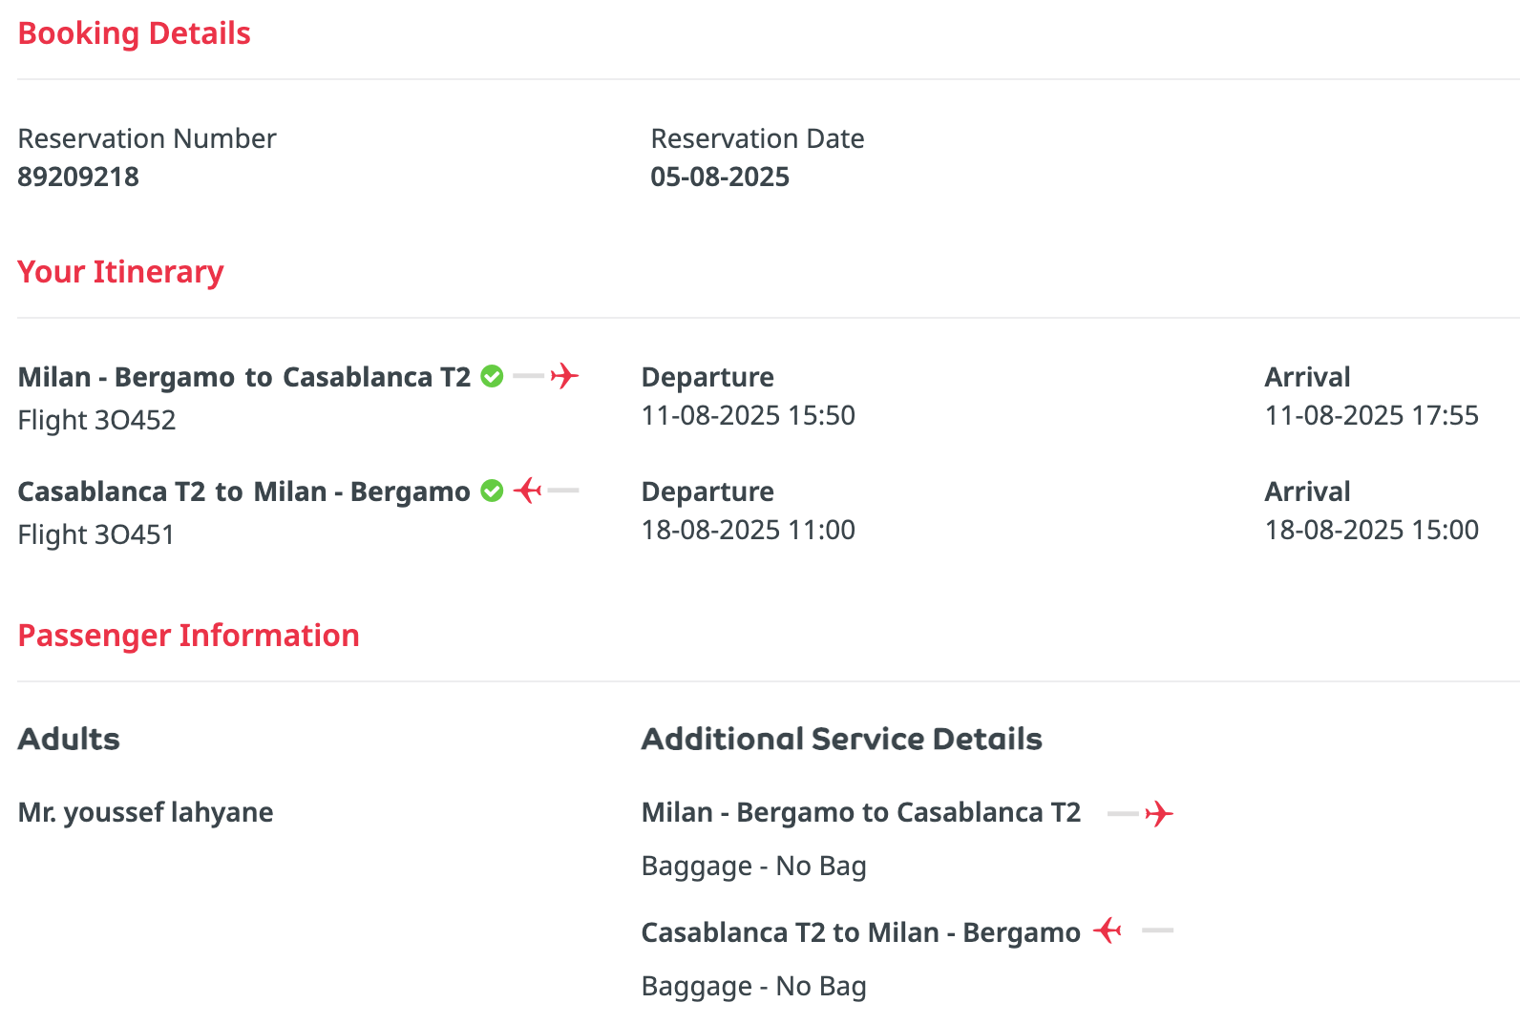The width and height of the screenshot is (1520, 1024).
Task: Click plane icon beside return service details
Action: (1108, 930)
